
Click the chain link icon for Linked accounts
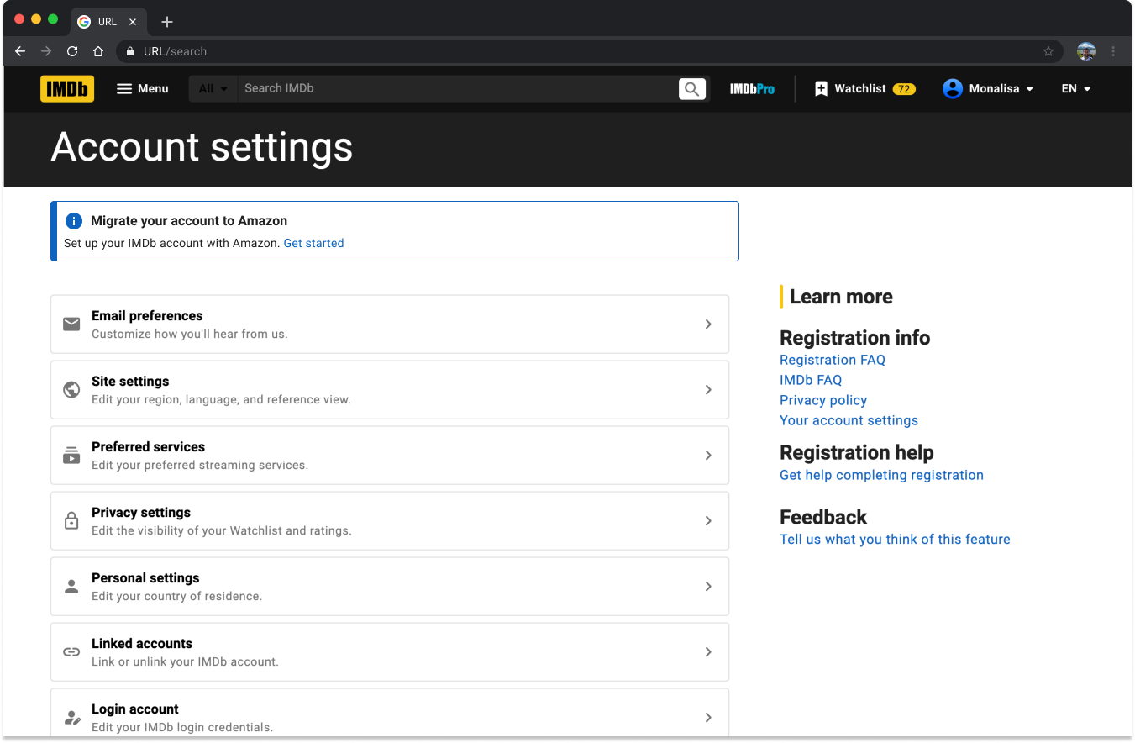71,651
